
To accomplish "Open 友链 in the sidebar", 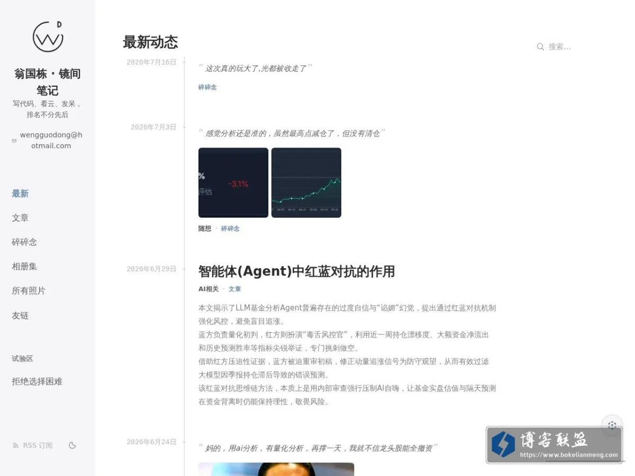I will click(x=20, y=316).
